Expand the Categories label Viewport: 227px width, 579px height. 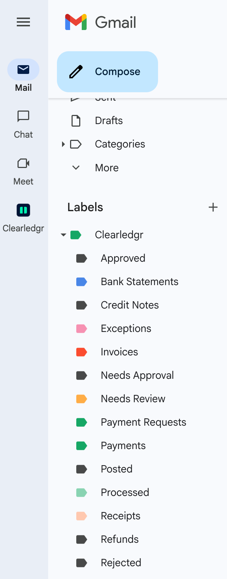(63, 144)
